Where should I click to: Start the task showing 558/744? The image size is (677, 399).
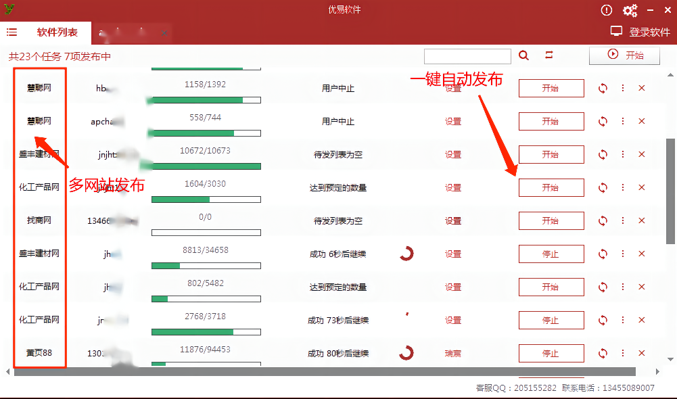[551, 121]
